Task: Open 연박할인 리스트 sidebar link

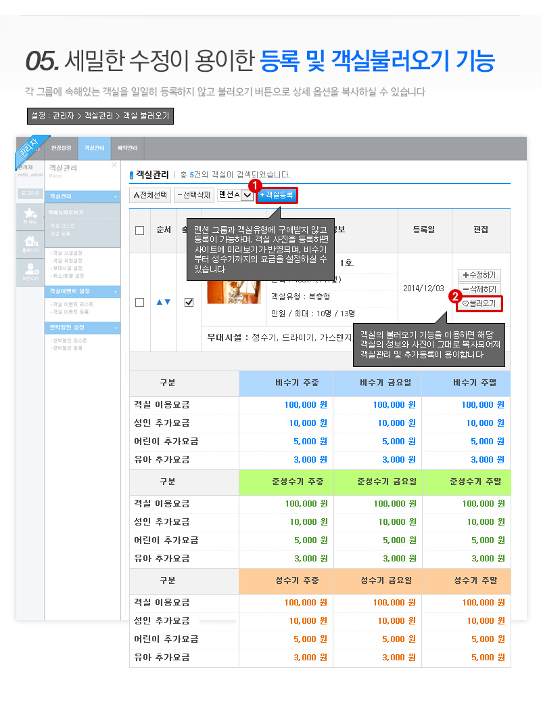Action: pos(69,340)
